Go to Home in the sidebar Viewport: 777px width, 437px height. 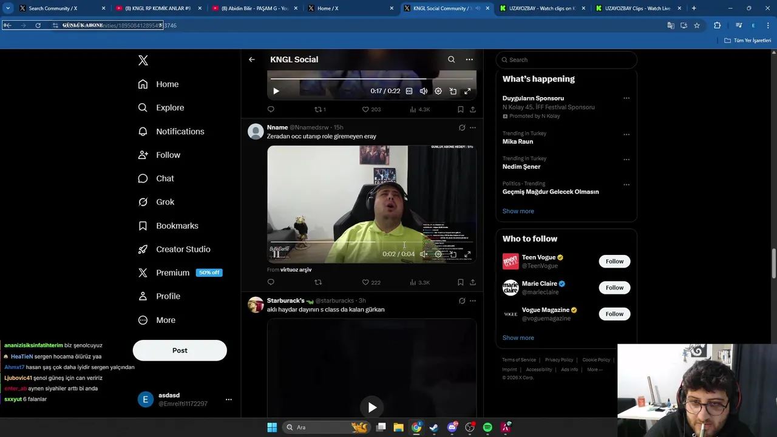(x=158, y=84)
